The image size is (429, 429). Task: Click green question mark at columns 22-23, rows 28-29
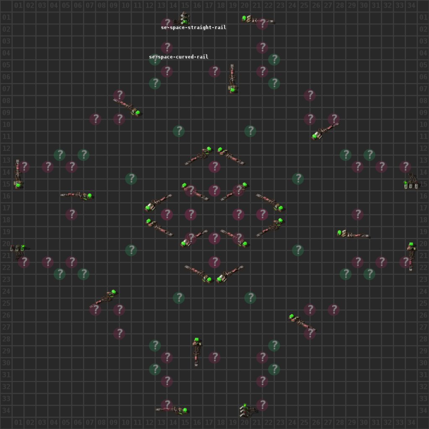click(x=274, y=345)
